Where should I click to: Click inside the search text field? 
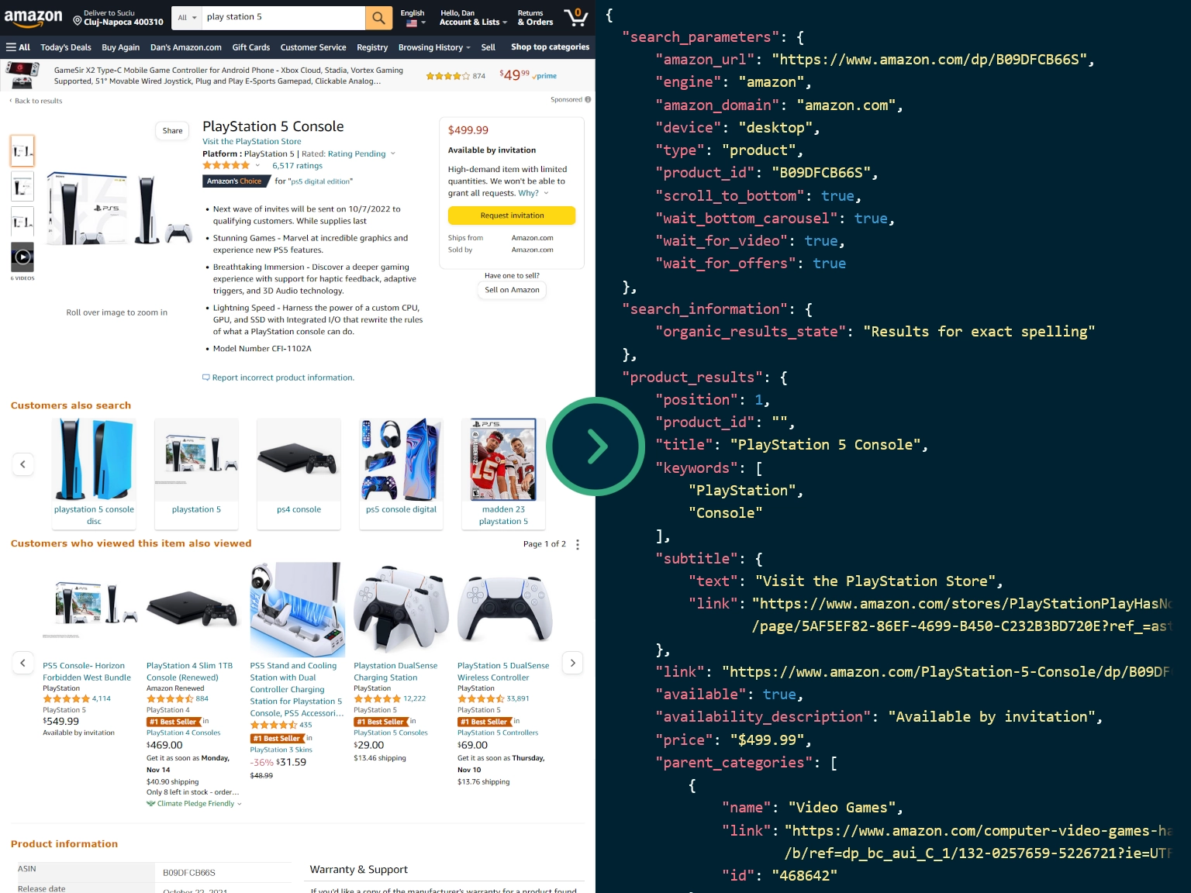283,17
